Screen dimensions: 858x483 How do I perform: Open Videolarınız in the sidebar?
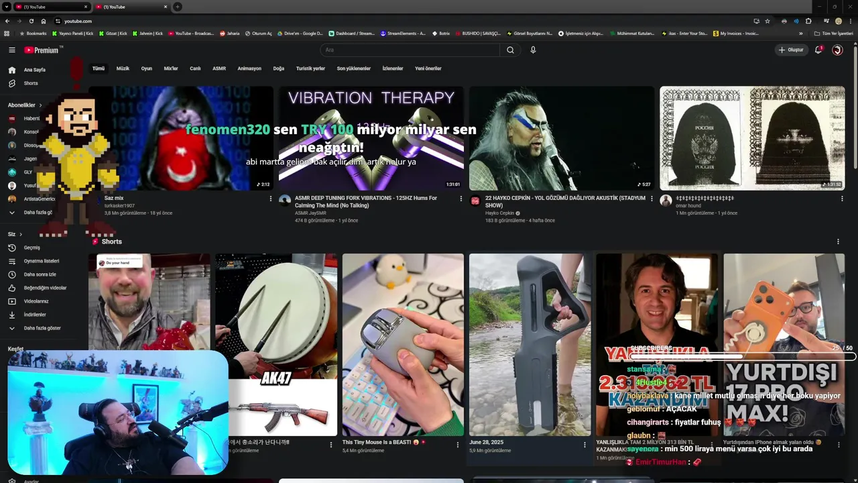[x=36, y=301]
